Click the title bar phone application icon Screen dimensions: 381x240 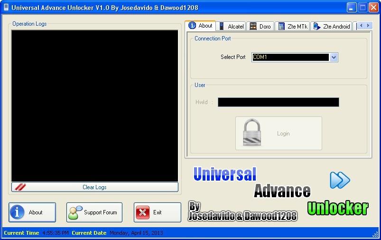[x=6, y=8]
